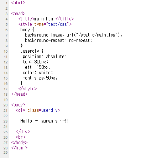Click the opening <body> tag on line 20

tap(18, 105)
